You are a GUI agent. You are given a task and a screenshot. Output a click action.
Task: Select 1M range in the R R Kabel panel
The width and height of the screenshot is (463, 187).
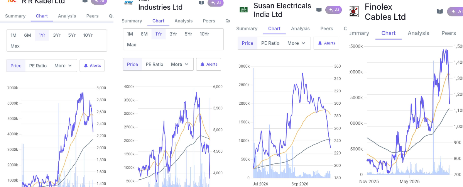point(14,35)
